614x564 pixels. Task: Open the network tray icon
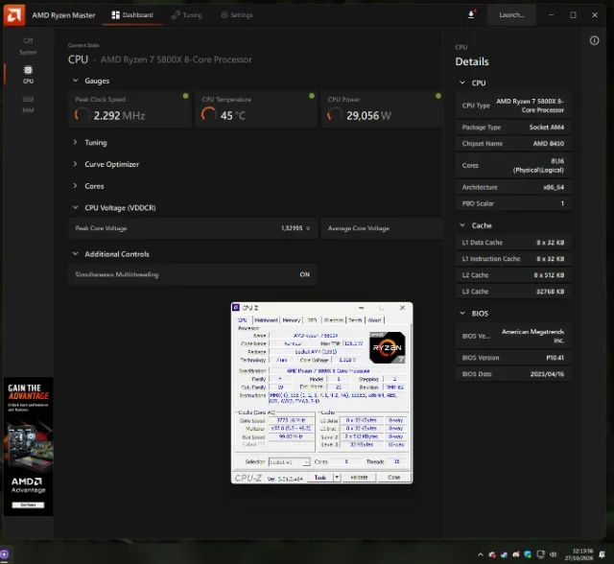tap(540, 554)
